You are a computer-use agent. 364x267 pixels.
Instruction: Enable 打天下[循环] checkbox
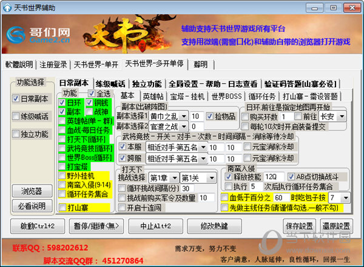click(x=62, y=139)
